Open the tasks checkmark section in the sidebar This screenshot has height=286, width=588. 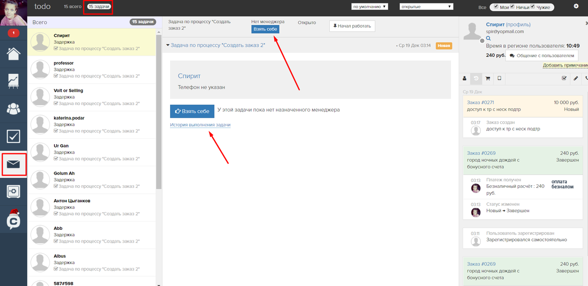pos(13,136)
